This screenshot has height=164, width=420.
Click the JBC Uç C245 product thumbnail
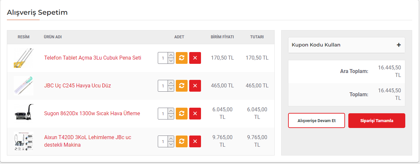24,86
